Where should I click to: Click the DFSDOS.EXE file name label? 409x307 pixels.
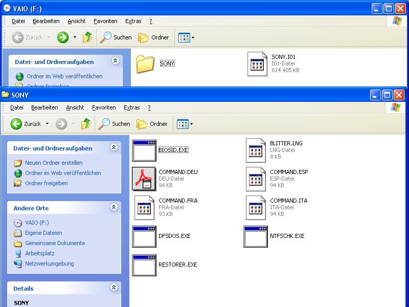(x=174, y=236)
